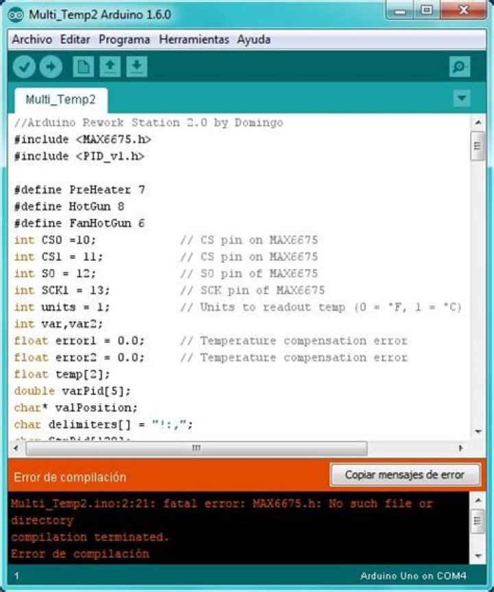This screenshot has width=494, height=592.
Task: Click the horizontal scrollbar right arrow
Action: [x=460, y=448]
